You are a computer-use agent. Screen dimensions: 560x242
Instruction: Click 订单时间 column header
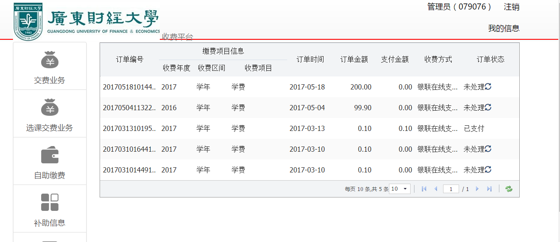310,60
